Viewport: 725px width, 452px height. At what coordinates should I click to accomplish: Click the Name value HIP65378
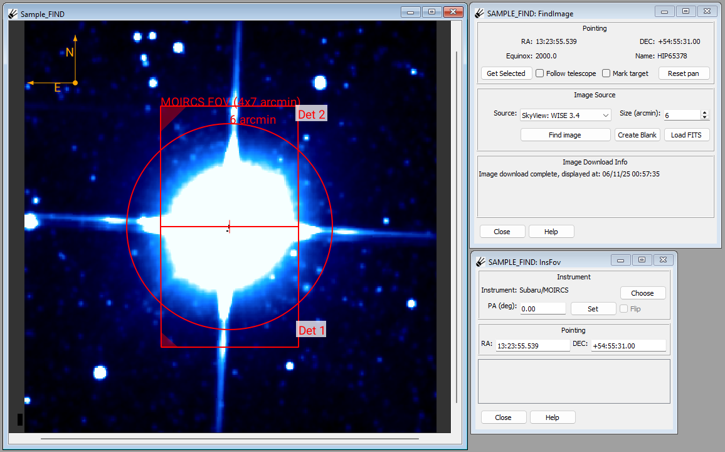pyautogui.click(x=672, y=56)
